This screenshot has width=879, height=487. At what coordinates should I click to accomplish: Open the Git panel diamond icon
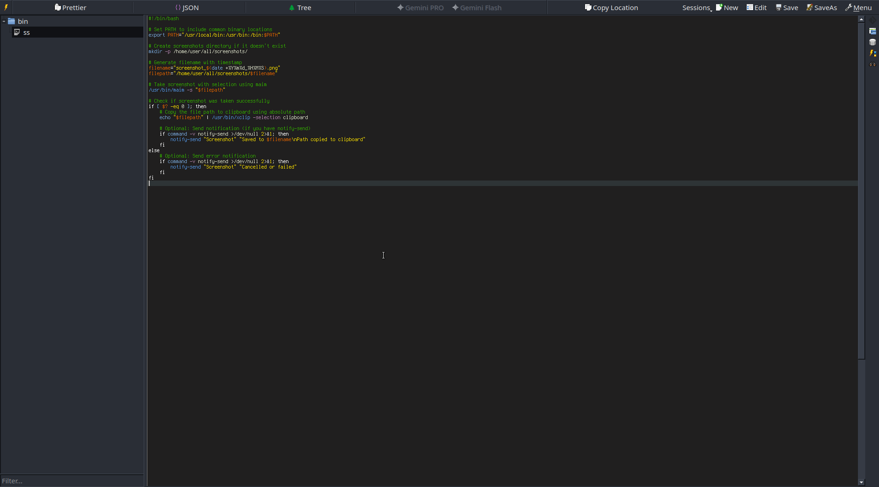(x=873, y=20)
